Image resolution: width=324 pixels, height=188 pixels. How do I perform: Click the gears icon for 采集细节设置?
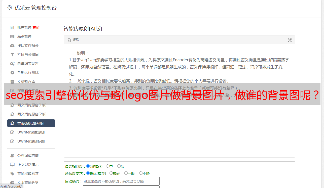click(x=12, y=64)
